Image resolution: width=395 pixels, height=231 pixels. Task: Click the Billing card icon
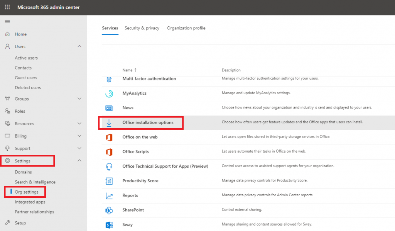8,136
